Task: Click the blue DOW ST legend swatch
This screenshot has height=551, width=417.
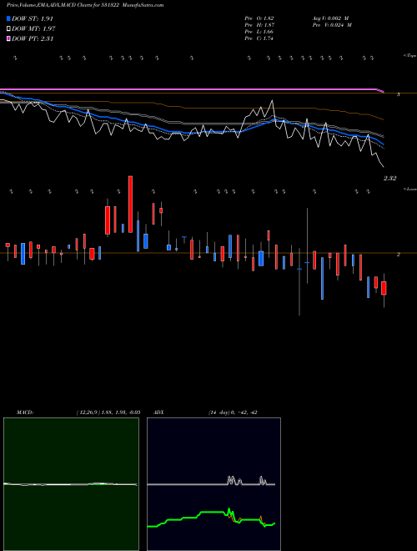Action: (x=8, y=18)
